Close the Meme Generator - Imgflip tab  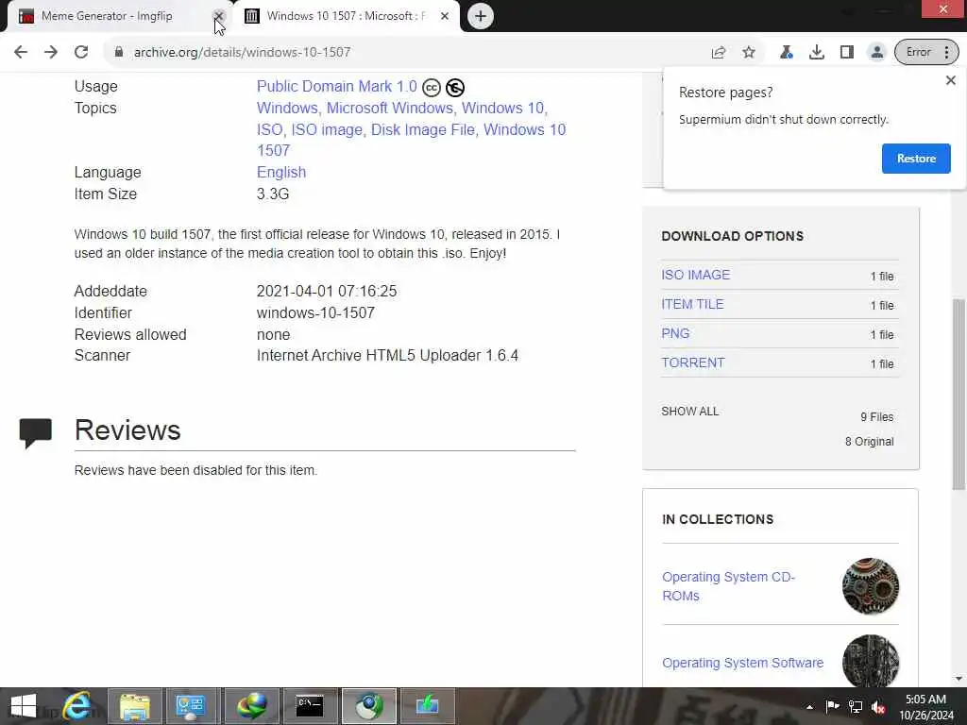pyautogui.click(x=218, y=16)
